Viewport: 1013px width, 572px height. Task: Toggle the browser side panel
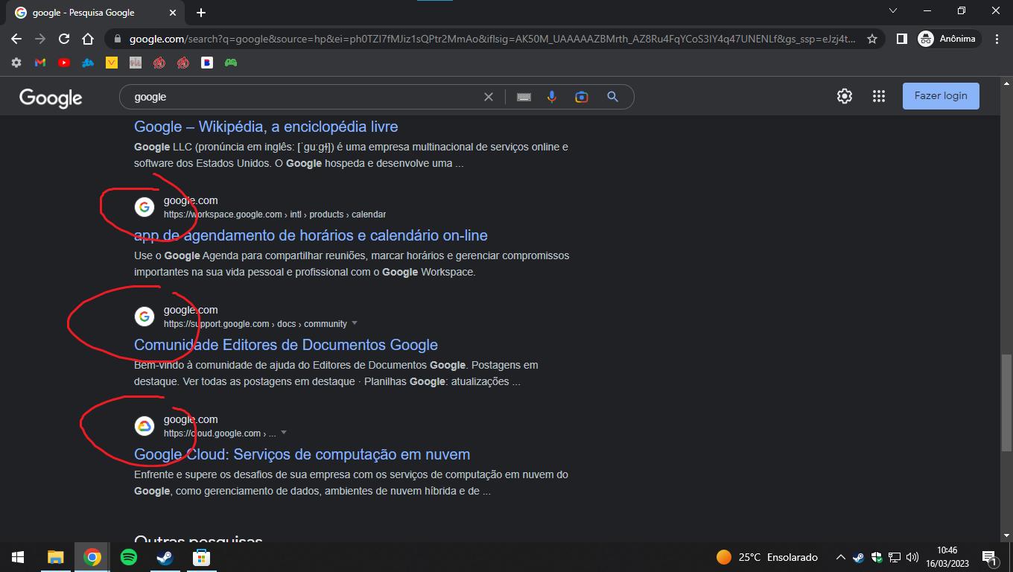click(901, 39)
